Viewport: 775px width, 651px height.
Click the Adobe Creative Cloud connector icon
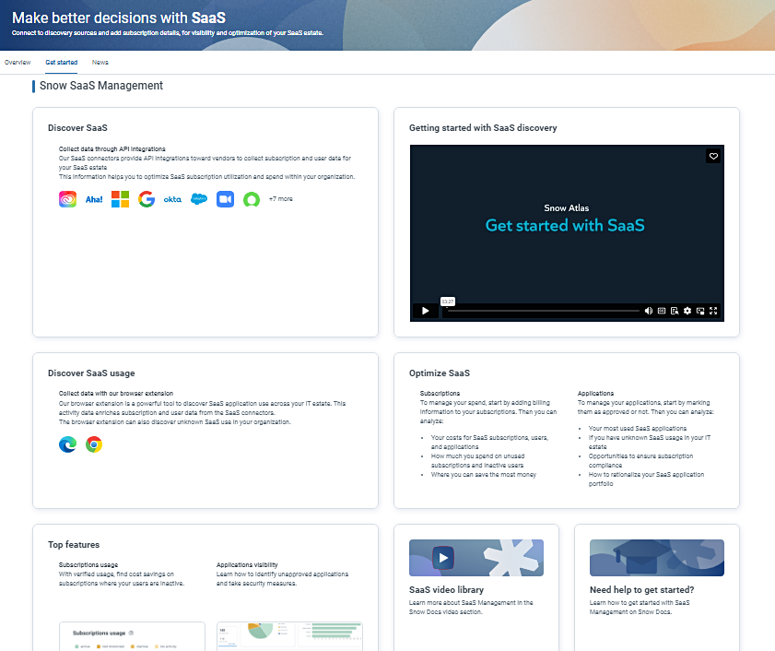[x=67, y=199]
